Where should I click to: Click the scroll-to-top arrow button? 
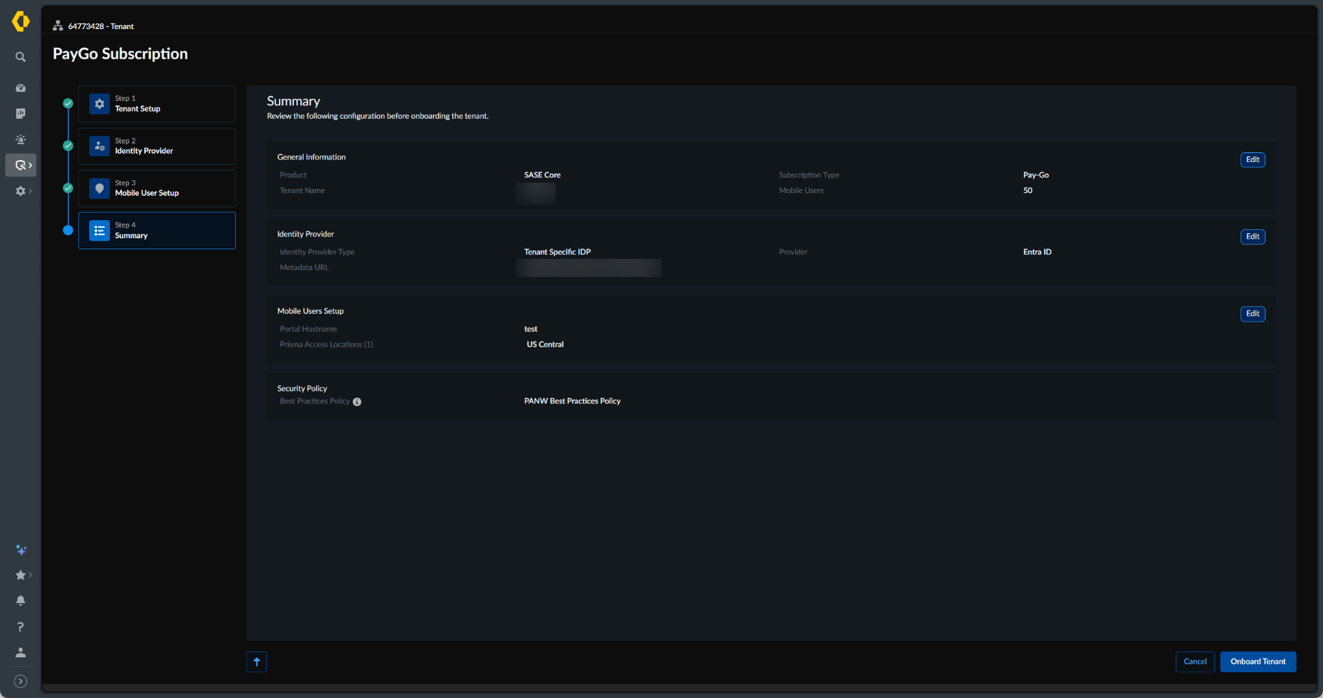(x=256, y=662)
